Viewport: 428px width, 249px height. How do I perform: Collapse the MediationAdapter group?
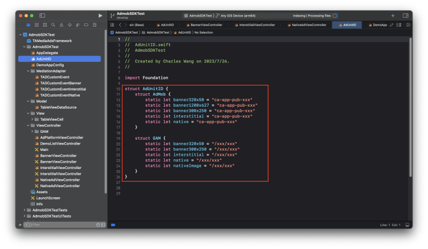point(28,71)
